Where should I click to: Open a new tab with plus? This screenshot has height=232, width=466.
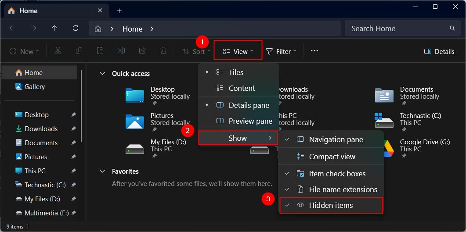pyautogui.click(x=119, y=11)
